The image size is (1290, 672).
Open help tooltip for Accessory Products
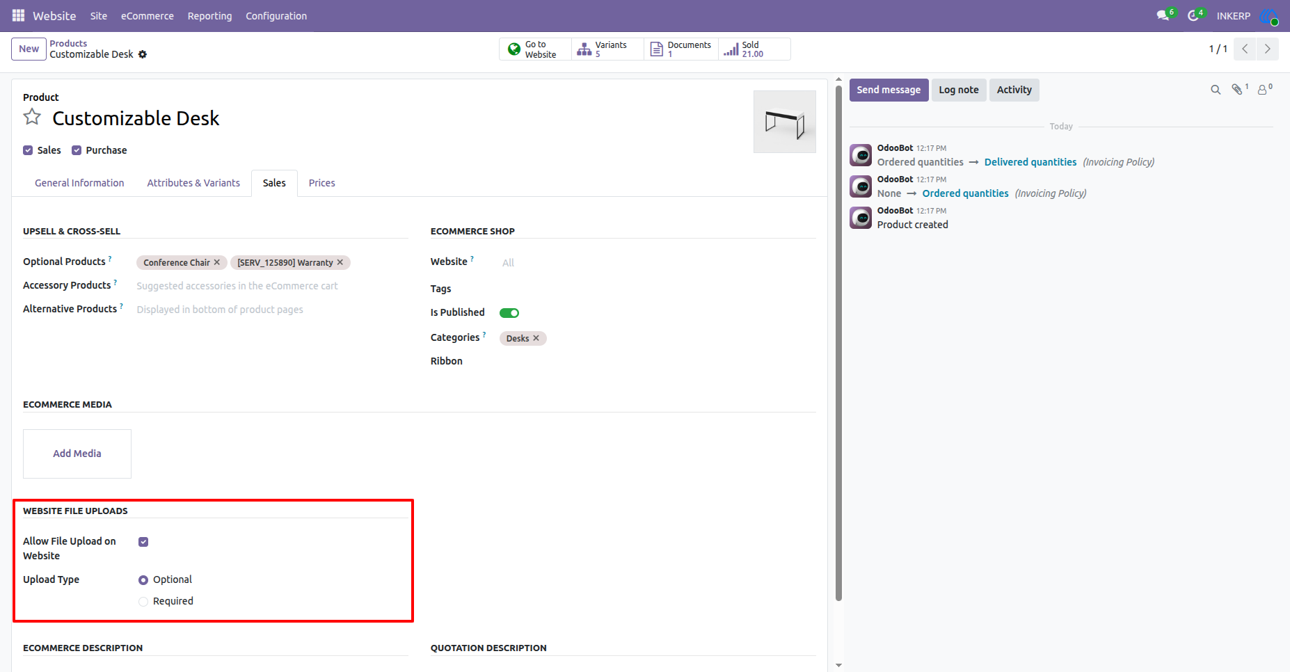click(116, 282)
